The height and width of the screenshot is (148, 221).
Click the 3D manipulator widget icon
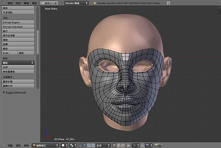coord(81,145)
